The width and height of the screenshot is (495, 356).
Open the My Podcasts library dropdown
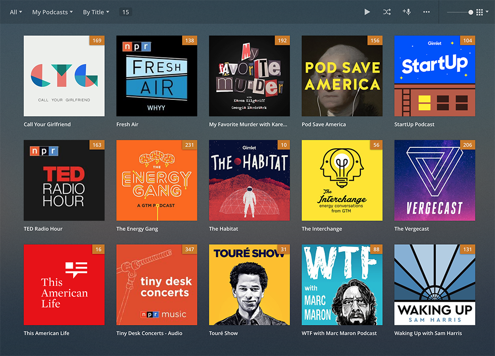pyautogui.click(x=52, y=12)
